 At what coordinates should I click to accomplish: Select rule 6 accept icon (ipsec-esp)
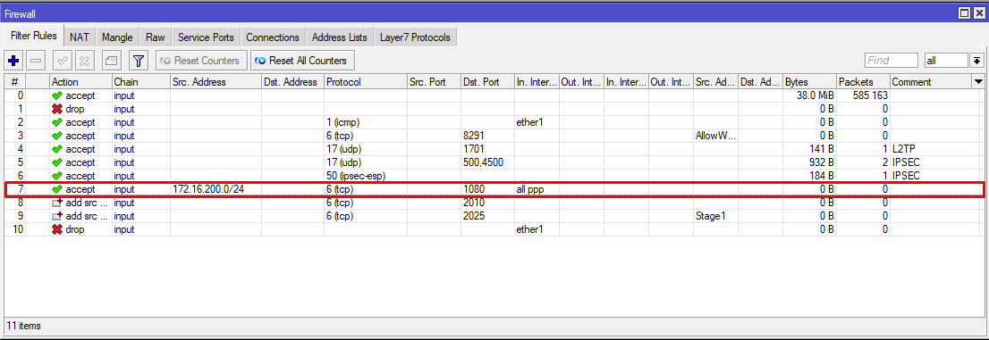[x=57, y=176]
